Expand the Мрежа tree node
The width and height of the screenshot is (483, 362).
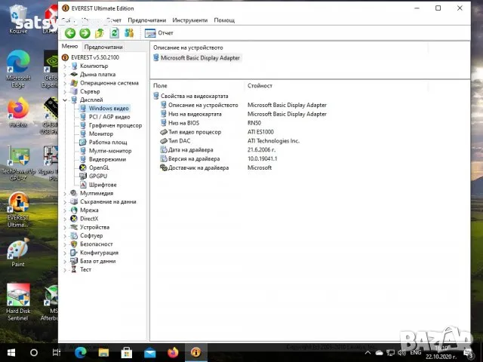[66, 210]
